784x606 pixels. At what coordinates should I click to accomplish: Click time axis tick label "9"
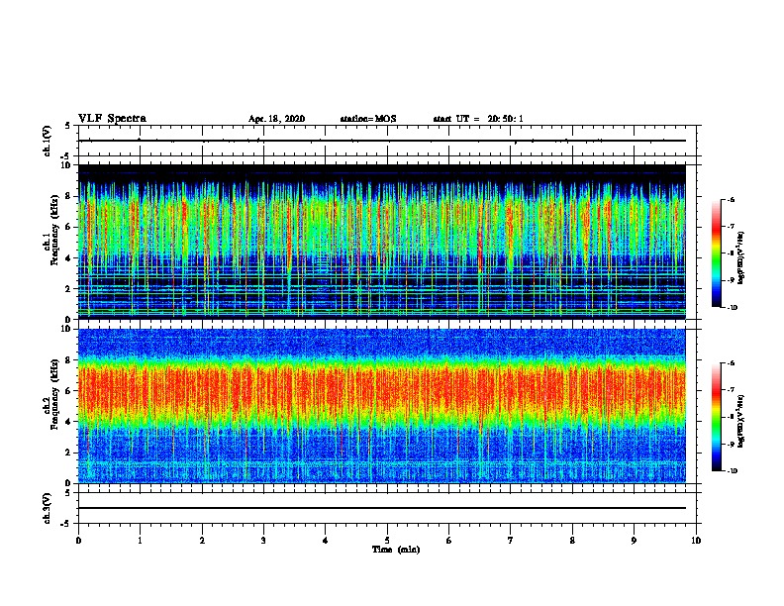(634, 541)
